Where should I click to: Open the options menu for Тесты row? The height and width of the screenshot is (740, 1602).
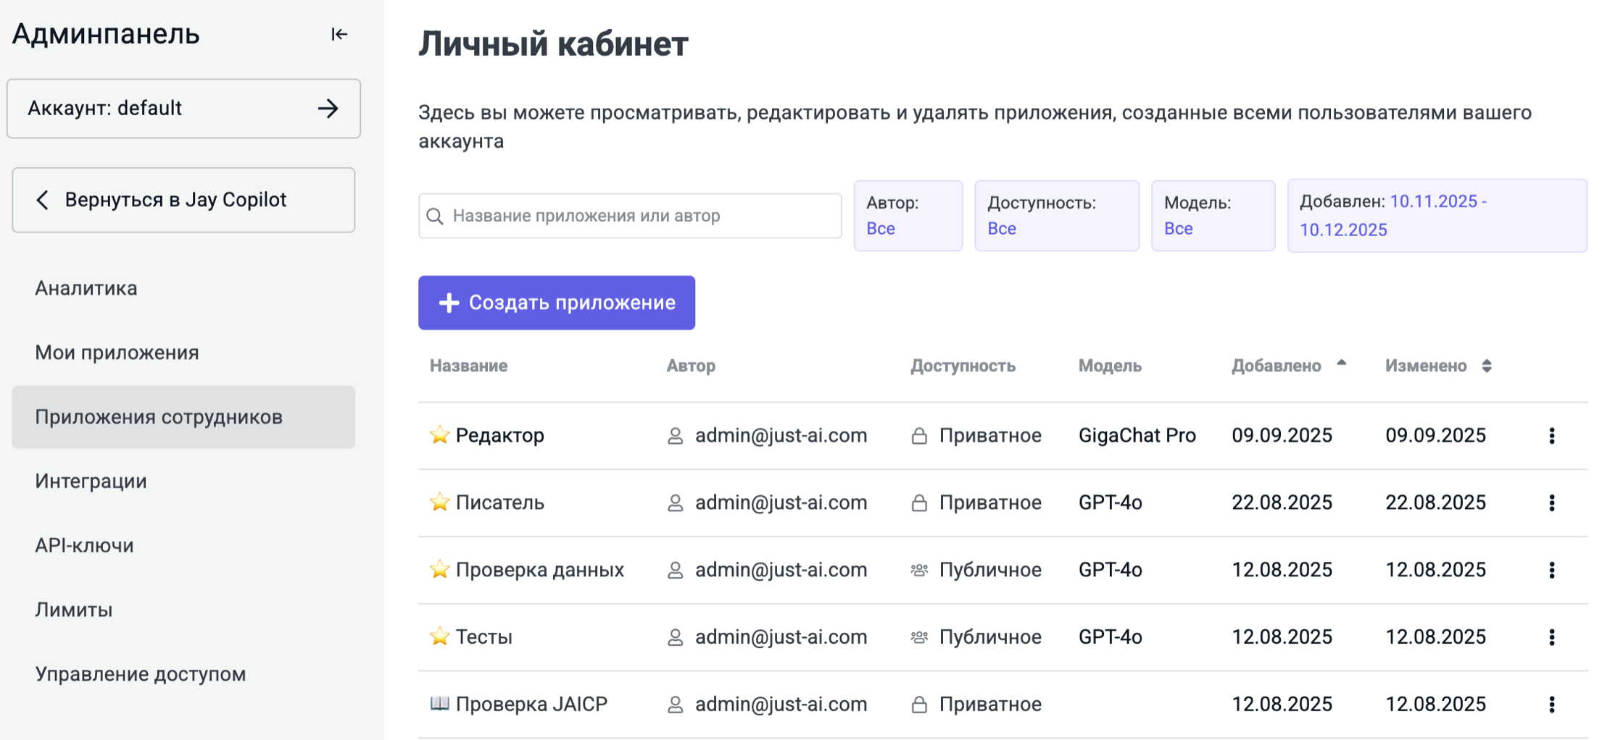pos(1551,637)
